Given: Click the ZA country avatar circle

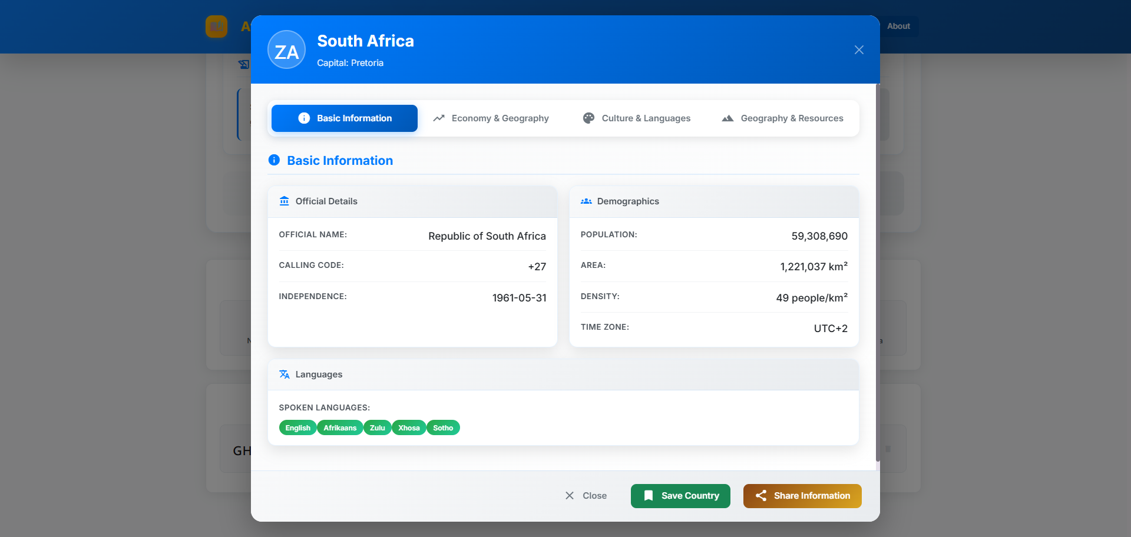Looking at the screenshot, I should click(286, 49).
